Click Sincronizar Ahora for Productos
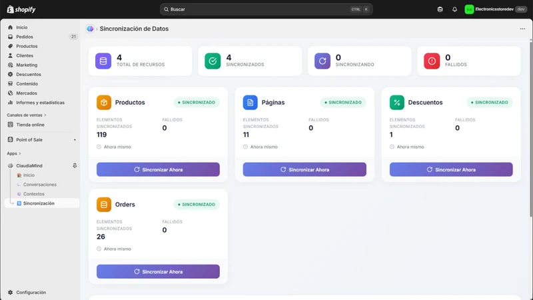 158,169
